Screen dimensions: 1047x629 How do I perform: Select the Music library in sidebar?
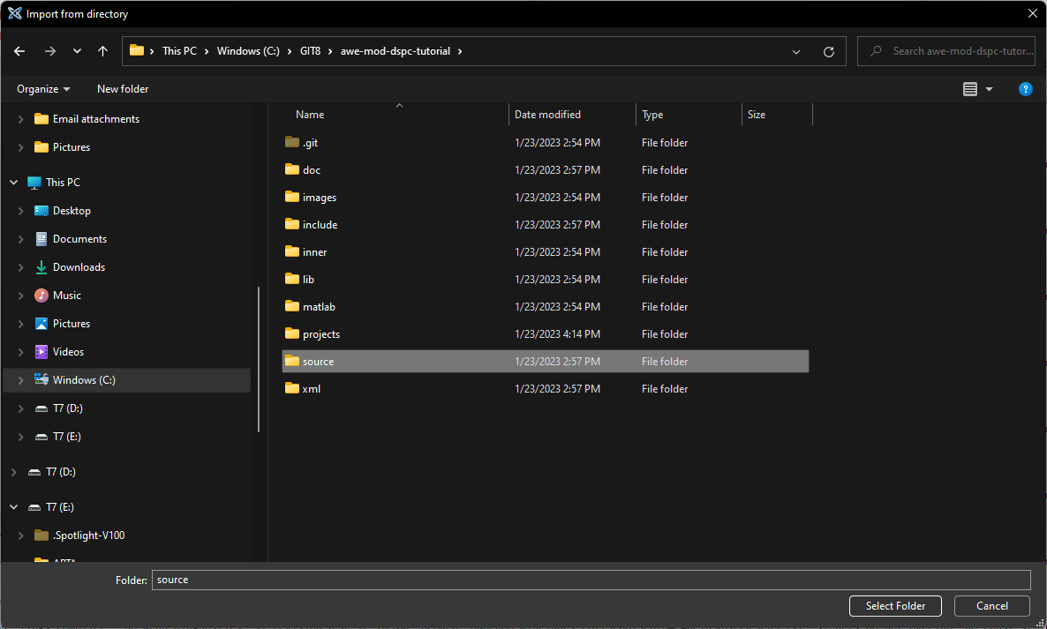[66, 296]
